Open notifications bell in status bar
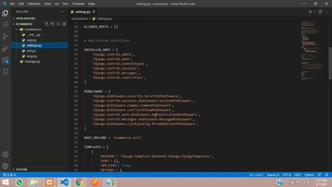 click(x=326, y=175)
